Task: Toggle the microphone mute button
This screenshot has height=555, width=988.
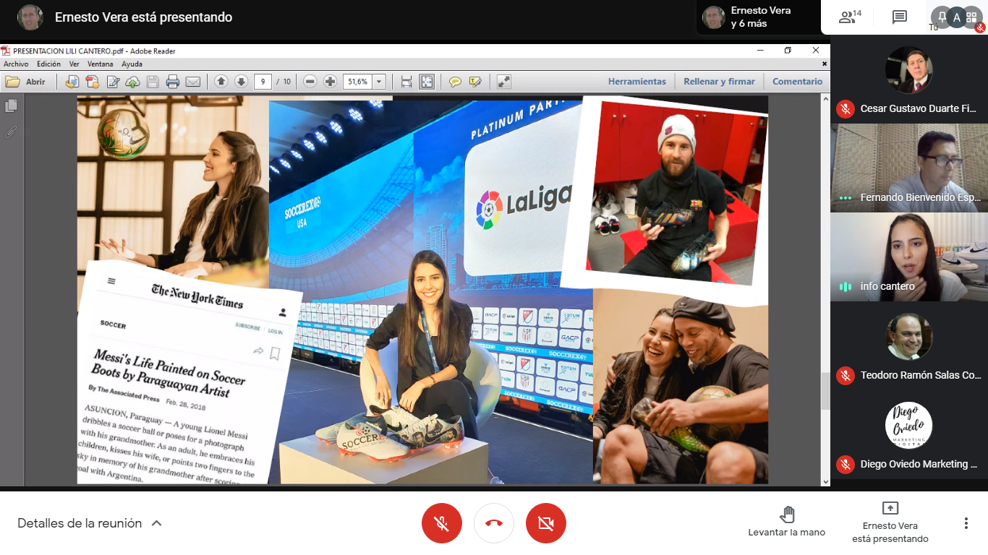Action: (442, 523)
